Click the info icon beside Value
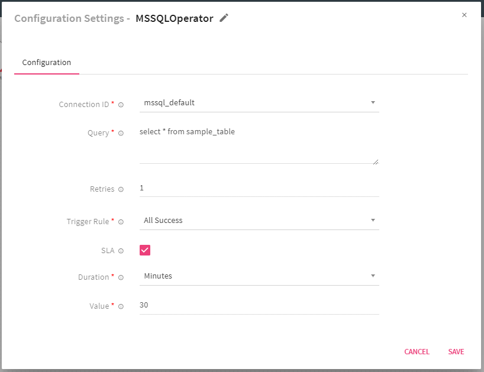Image resolution: width=484 pixels, height=372 pixels. (x=121, y=306)
